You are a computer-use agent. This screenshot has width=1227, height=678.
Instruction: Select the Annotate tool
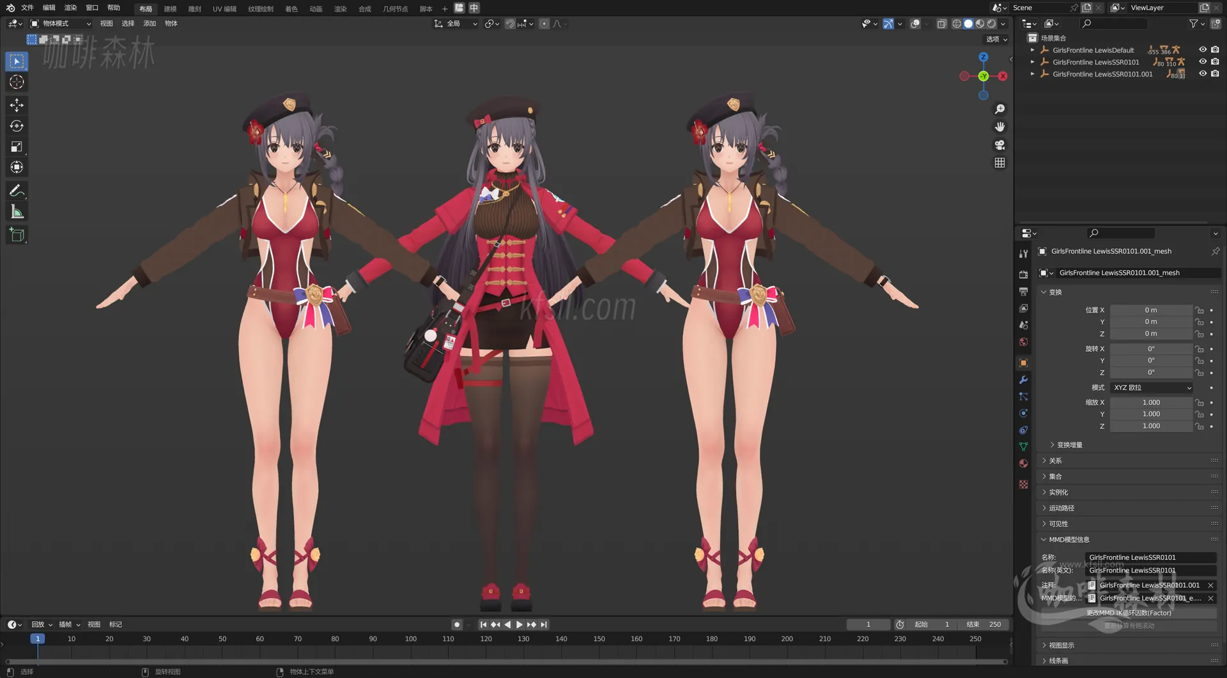pos(16,190)
